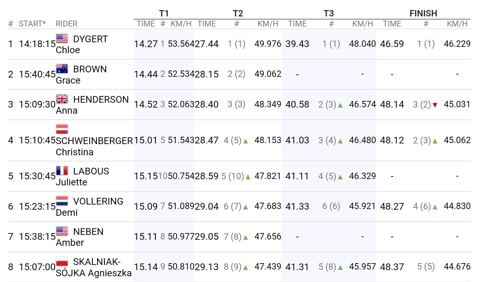This screenshot has height=282, width=481.
Task: Click the red down arrow in Henderson's finish
Action: coord(435,105)
